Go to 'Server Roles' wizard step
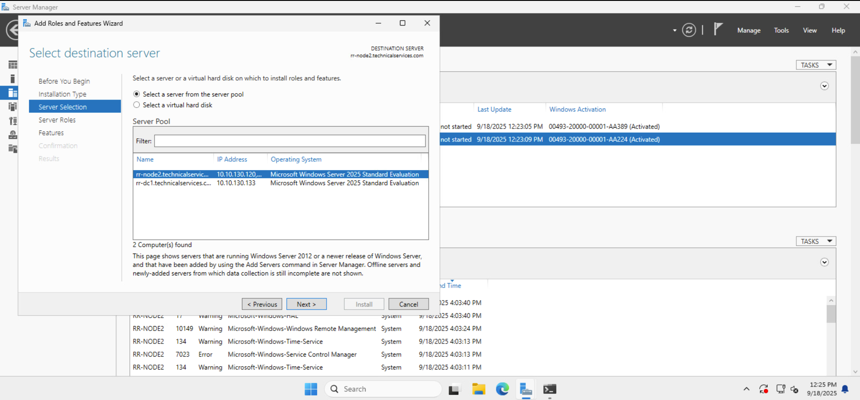The image size is (860, 400). pos(57,120)
